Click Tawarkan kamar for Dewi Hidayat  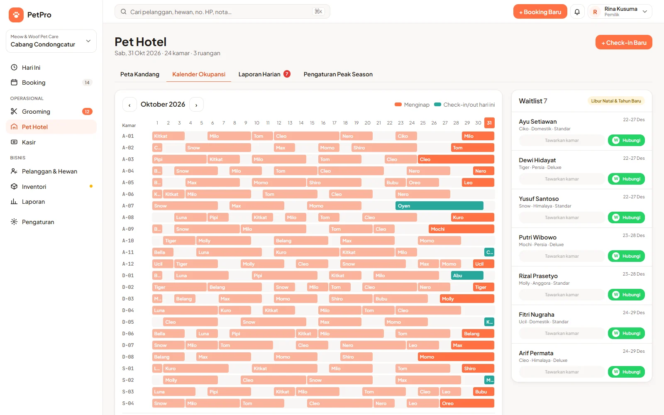pyautogui.click(x=562, y=179)
